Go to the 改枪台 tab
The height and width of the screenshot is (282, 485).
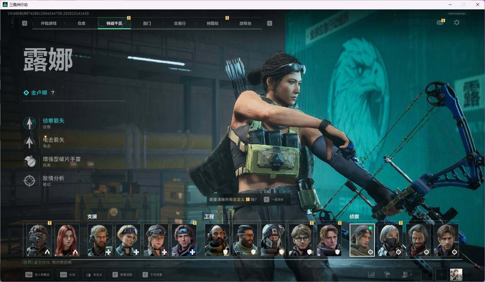pyautogui.click(x=245, y=23)
